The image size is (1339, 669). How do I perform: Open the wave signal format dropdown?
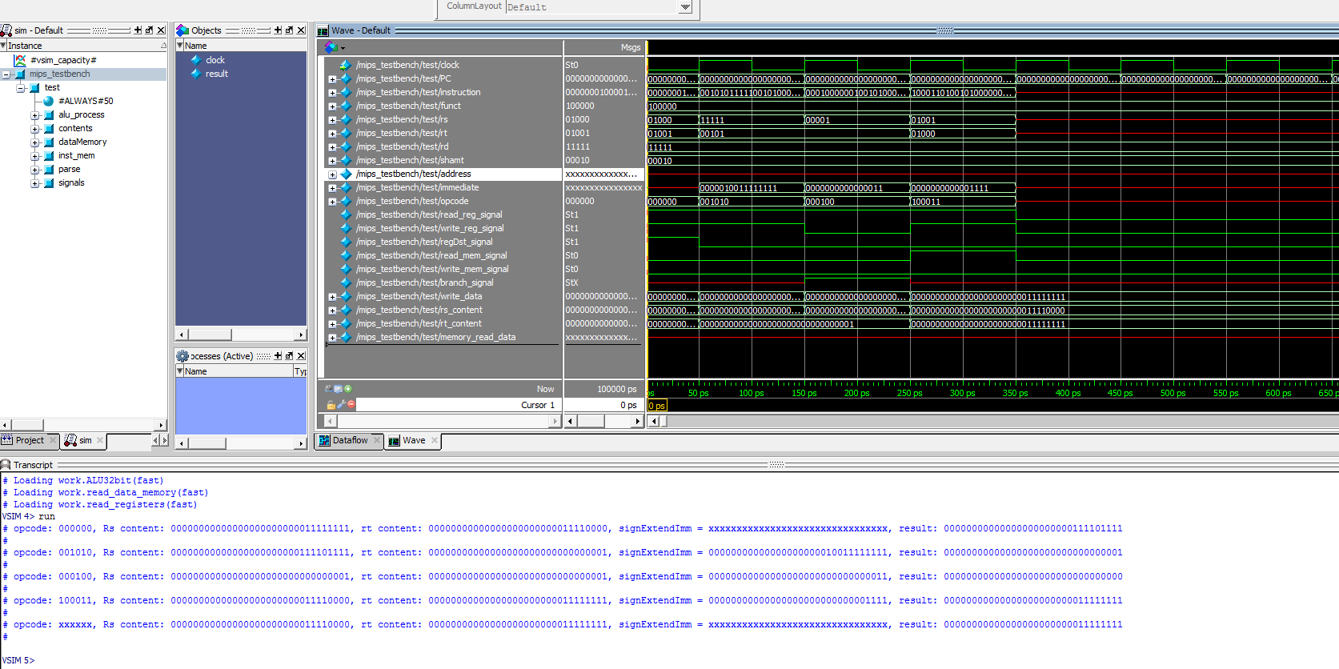pos(335,48)
